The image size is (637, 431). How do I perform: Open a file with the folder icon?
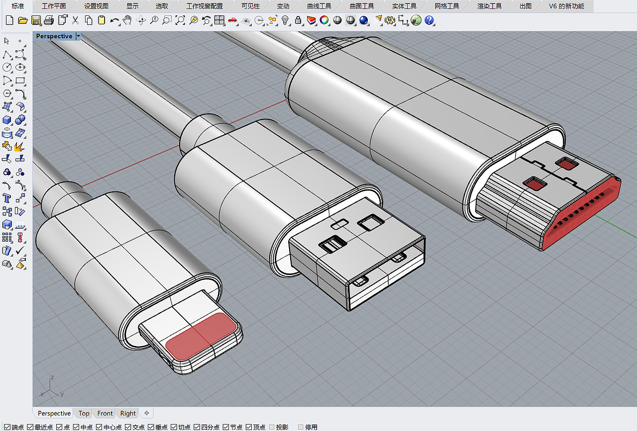click(x=22, y=20)
